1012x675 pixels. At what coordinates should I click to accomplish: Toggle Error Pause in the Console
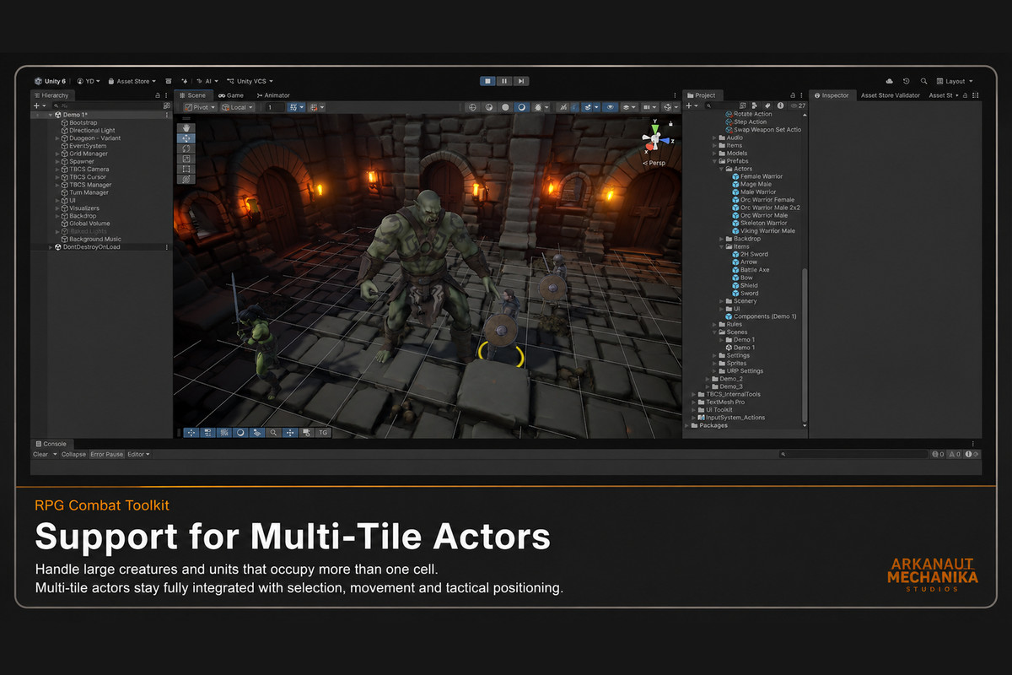[x=107, y=454]
